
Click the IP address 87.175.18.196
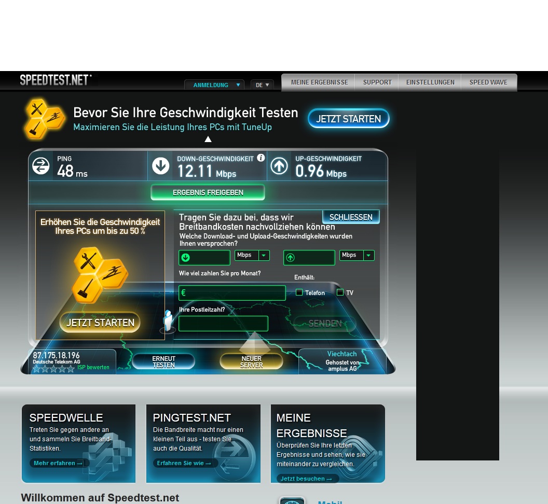tap(56, 355)
